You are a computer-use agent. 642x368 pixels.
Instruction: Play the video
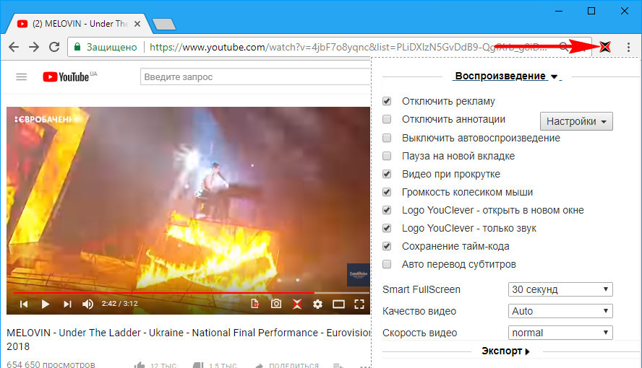[46, 304]
